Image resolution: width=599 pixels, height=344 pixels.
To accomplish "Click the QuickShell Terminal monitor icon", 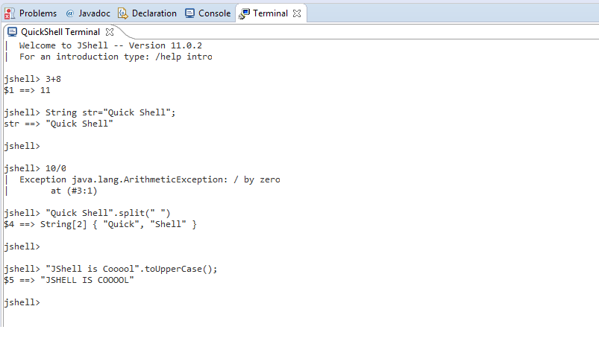I will [x=12, y=32].
